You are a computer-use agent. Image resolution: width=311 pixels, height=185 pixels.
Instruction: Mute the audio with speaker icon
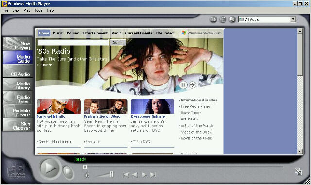coord(86,175)
